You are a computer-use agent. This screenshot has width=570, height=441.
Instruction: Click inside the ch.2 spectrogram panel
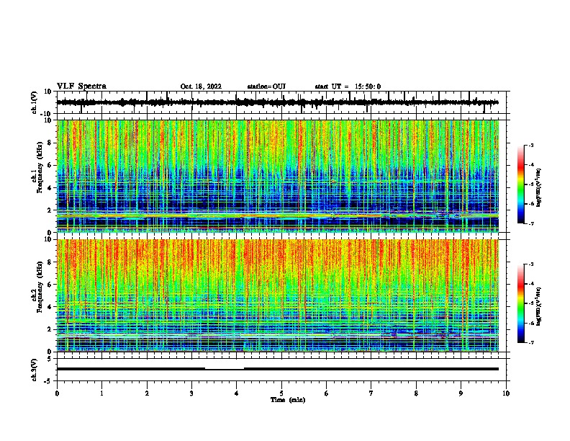[278, 295]
